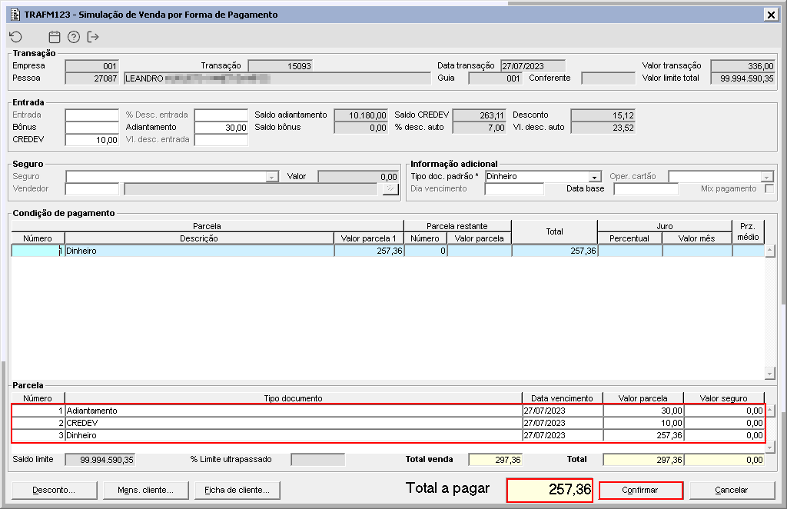Click the exit arrow toolbar icon
Viewport: 787px width, 509px height.
point(93,37)
